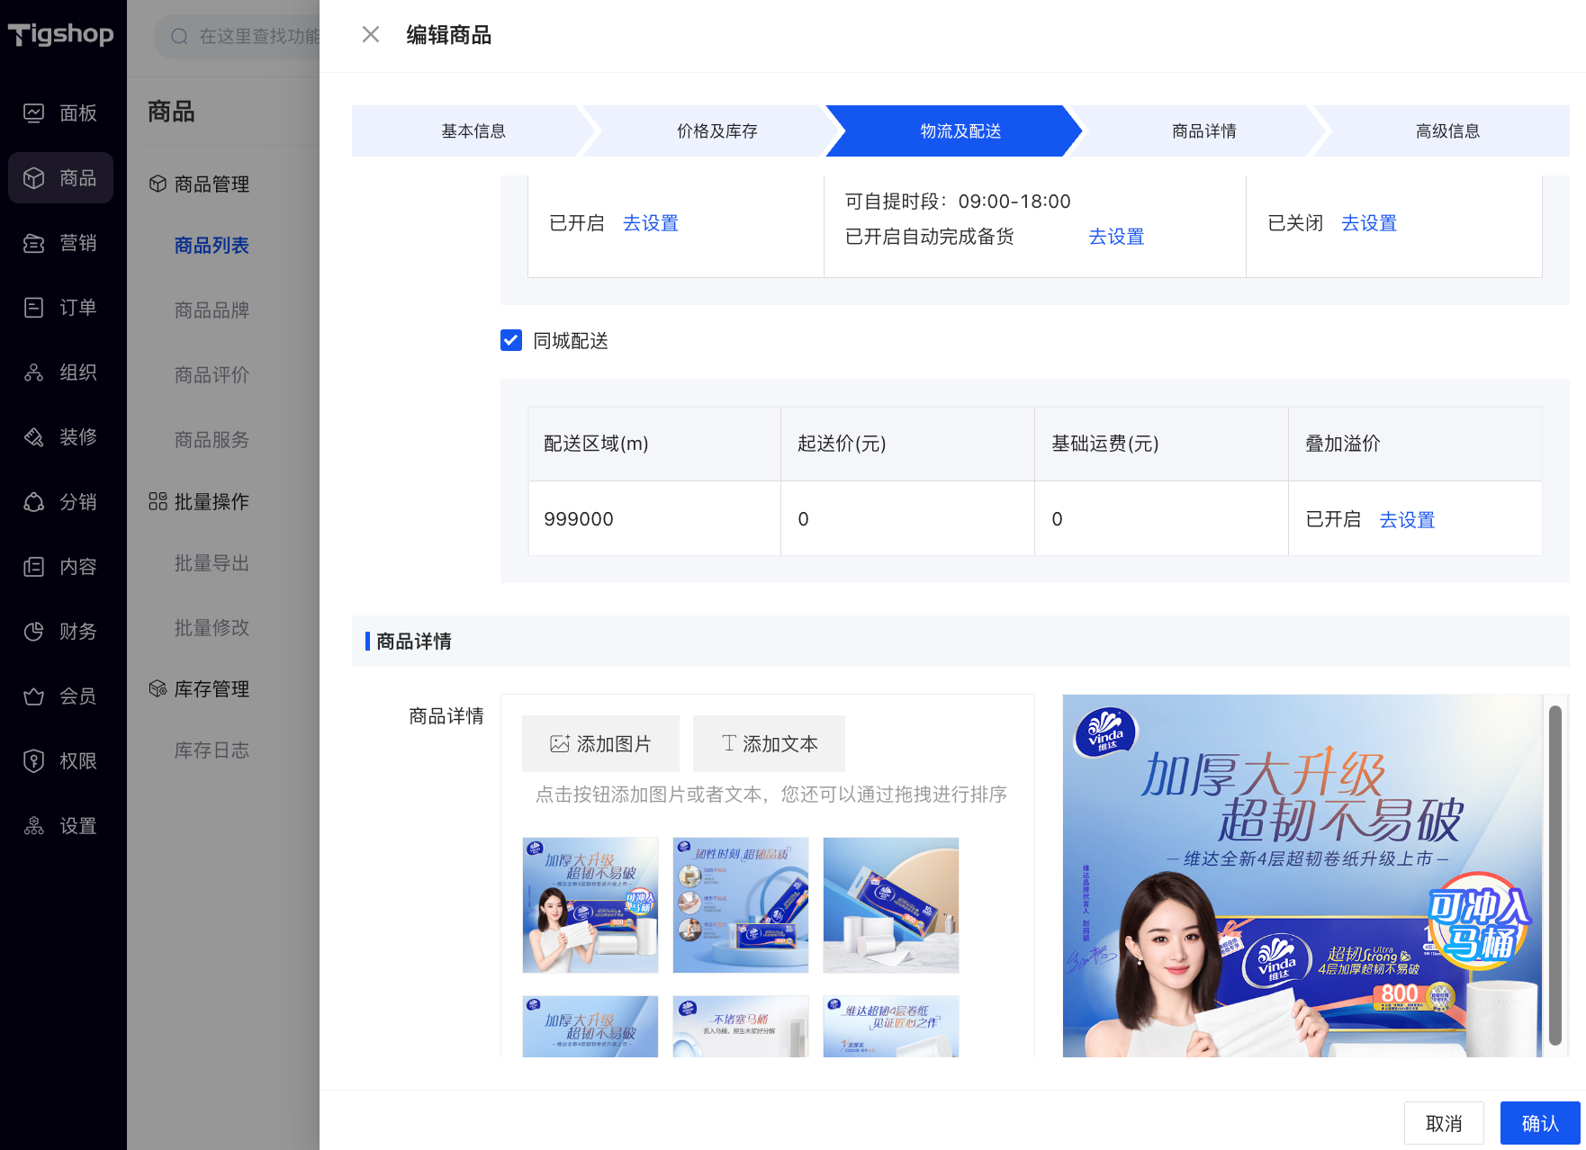1586x1150 pixels.
Task: Click the 面板 dashboard icon in sidebar
Action: pos(34,113)
